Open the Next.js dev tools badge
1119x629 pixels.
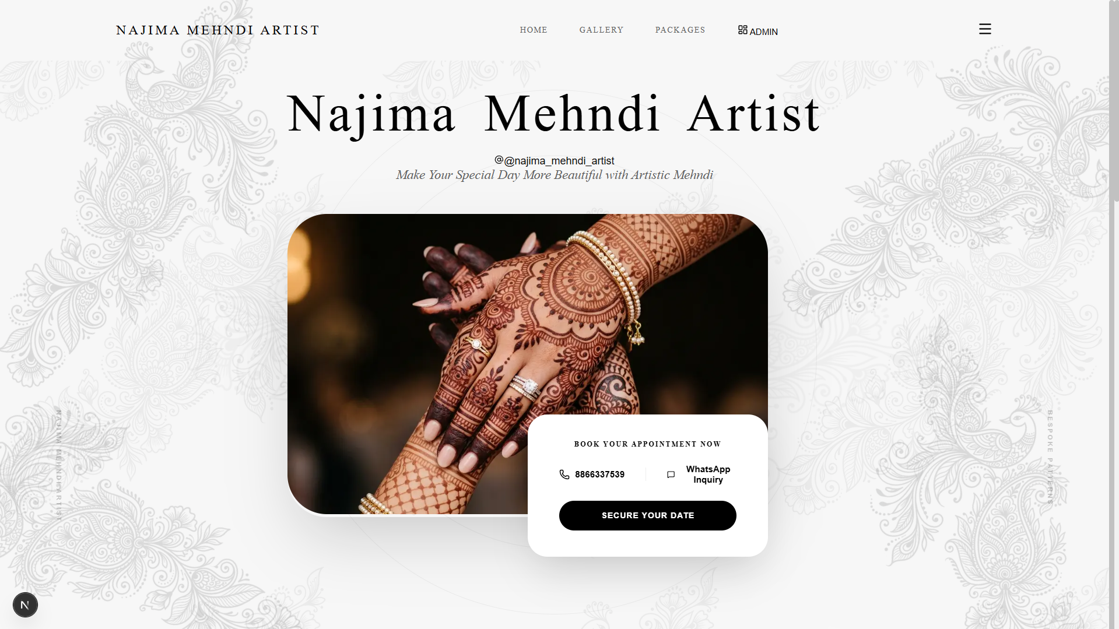pyautogui.click(x=25, y=605)
